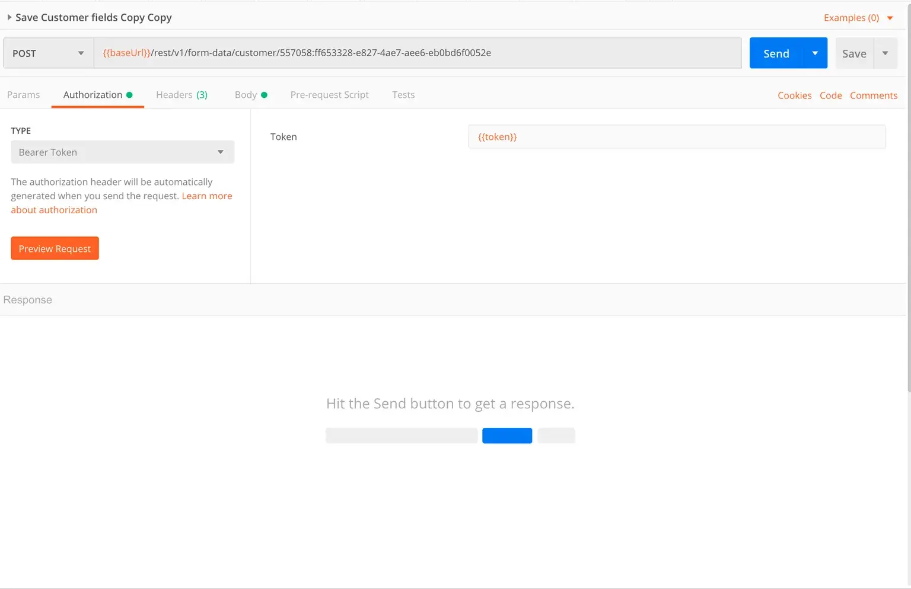Open the POST method dropdown
Screen dimensions: 911x589
pyautogui.click(x=48, y=53)
